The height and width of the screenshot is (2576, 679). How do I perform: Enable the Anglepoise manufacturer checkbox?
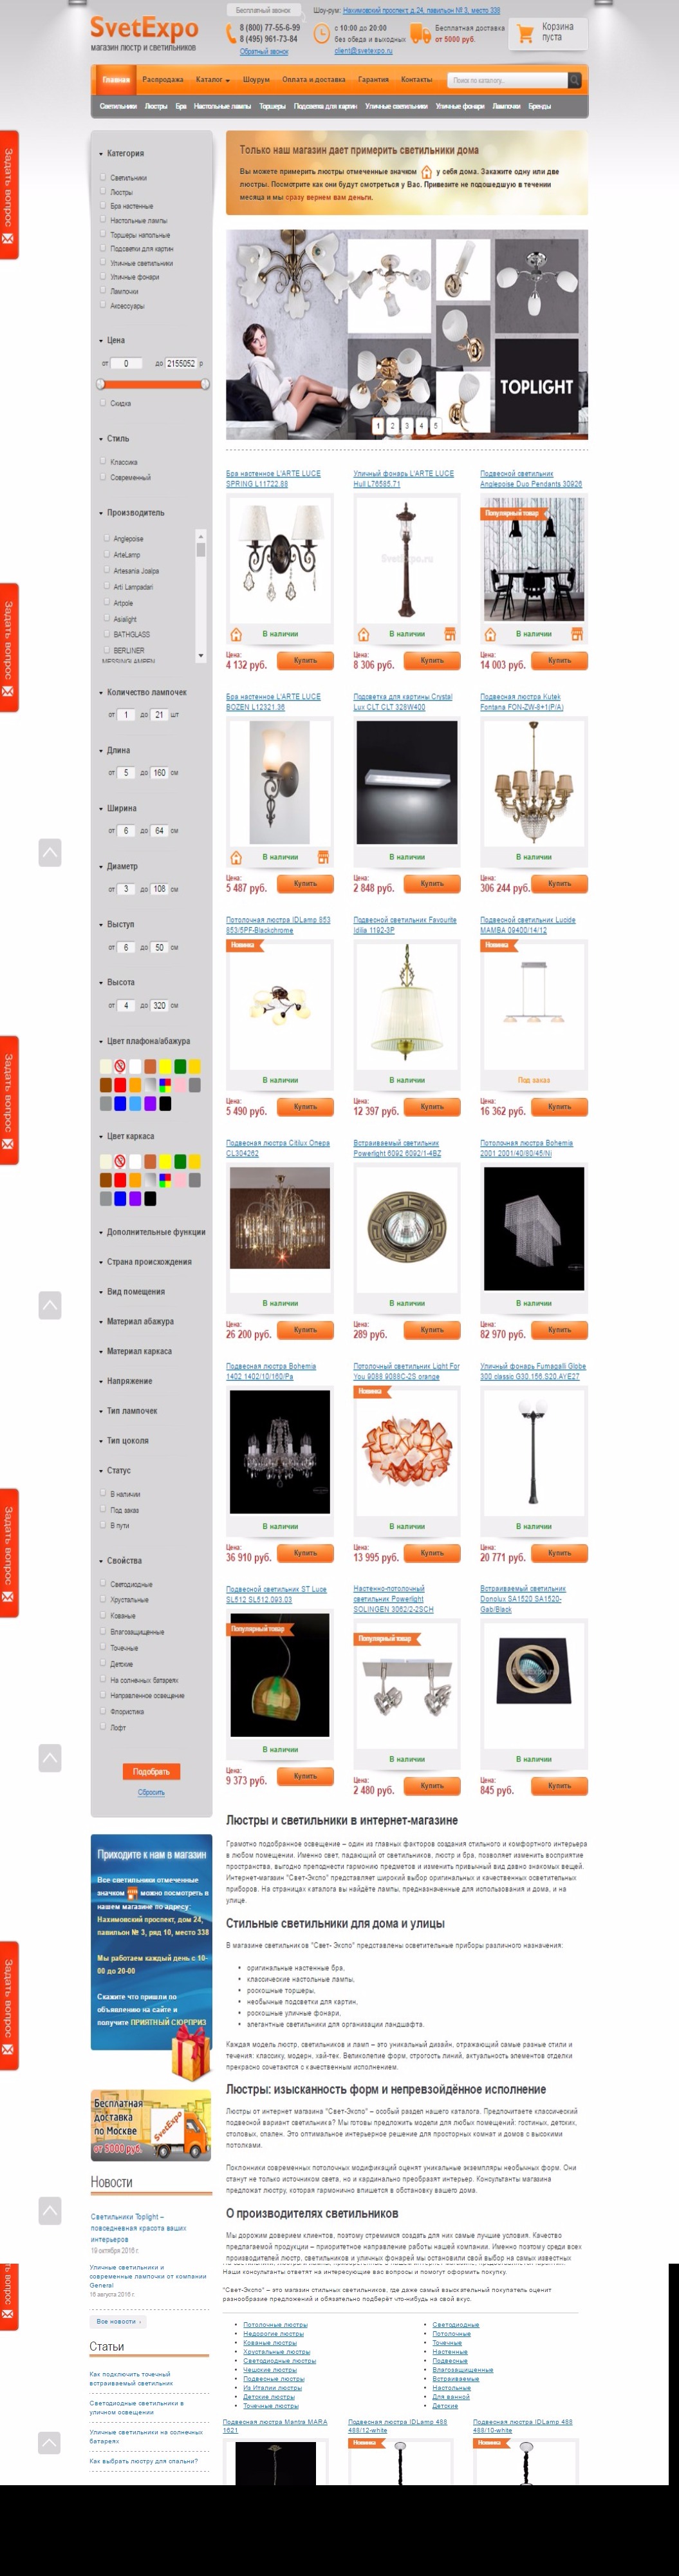(x=106, y=538)
